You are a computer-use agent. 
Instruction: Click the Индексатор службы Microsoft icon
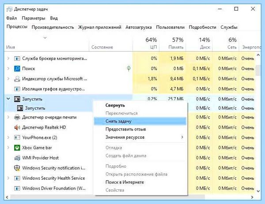[17, 79]
